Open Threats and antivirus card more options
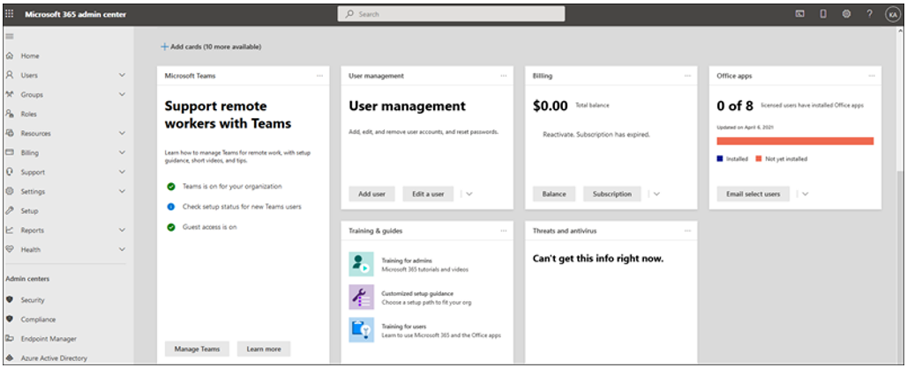 pos(688,231)
